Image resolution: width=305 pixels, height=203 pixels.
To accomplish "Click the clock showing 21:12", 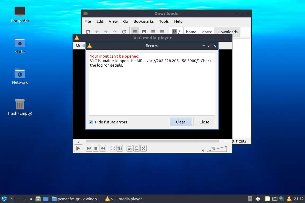I will tap(299, 199).
